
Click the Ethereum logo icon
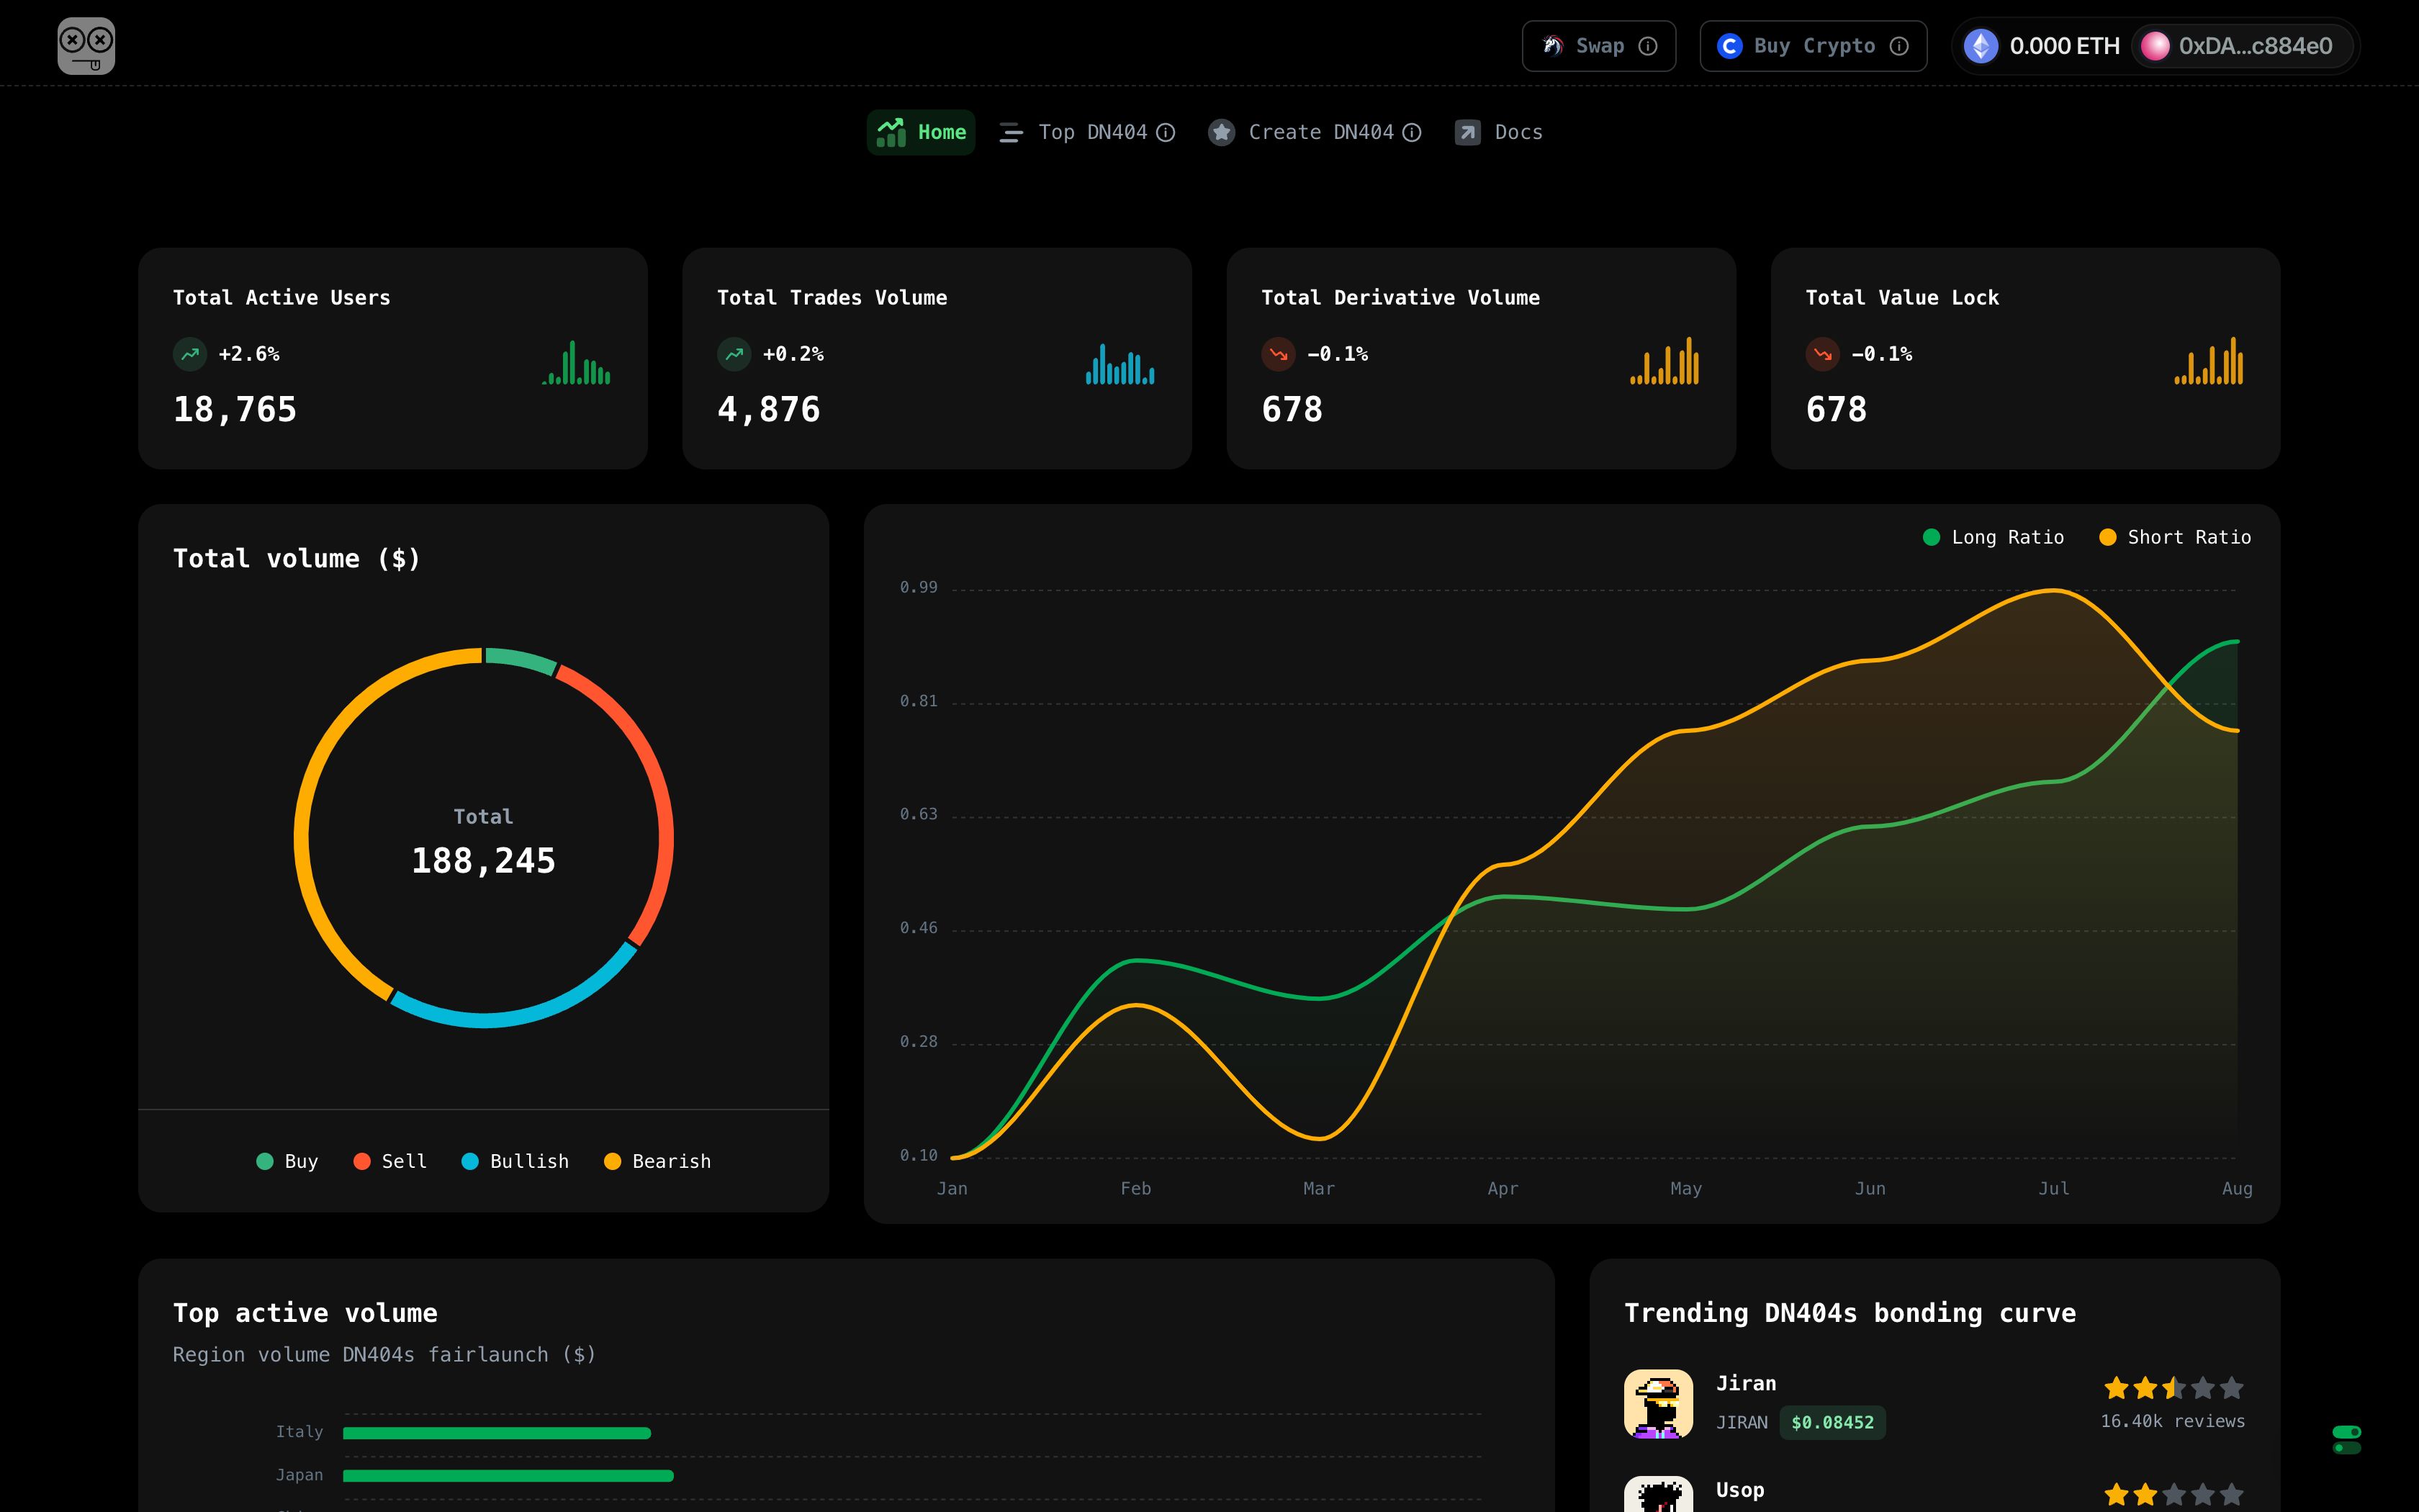pos(1980,46)
